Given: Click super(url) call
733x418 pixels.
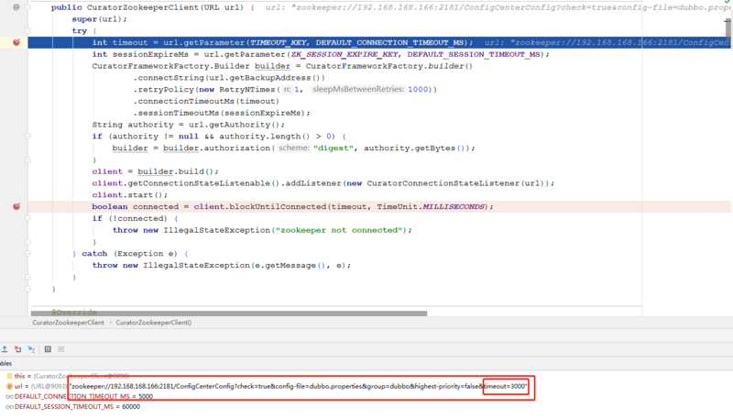Looking at the screenshot, I should click(99, 19).
